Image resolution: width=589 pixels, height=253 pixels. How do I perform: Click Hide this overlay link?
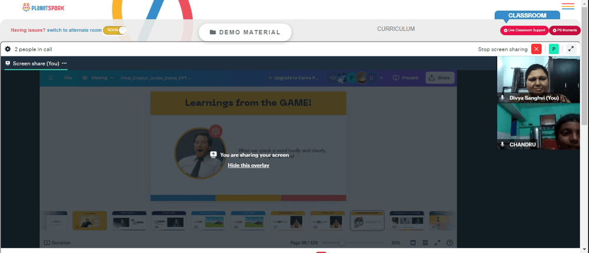(x=249, y=165)
